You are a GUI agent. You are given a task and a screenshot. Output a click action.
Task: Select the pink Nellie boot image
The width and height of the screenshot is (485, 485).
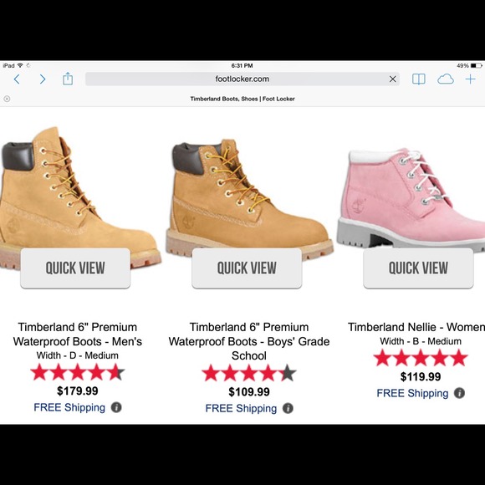[411, 198]
